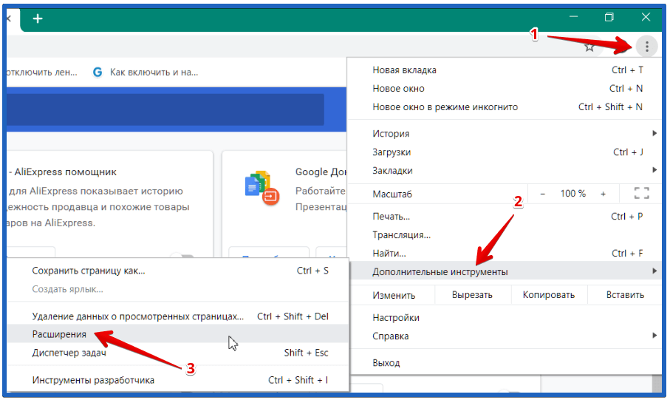Bookmark this page with the star icon

point(589,47)
